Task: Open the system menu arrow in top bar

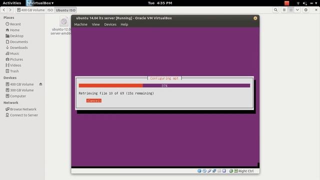Action: pos(316,3)
